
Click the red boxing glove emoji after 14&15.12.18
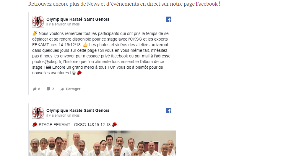114,125
